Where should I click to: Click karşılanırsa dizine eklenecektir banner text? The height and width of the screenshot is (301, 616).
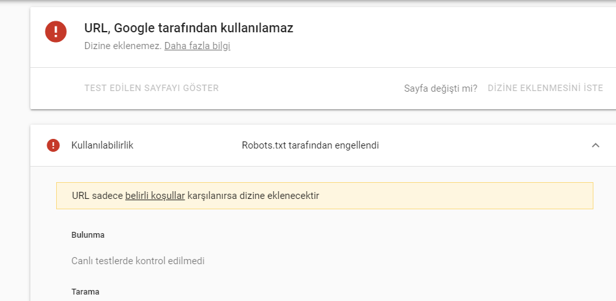coord(253,196)
